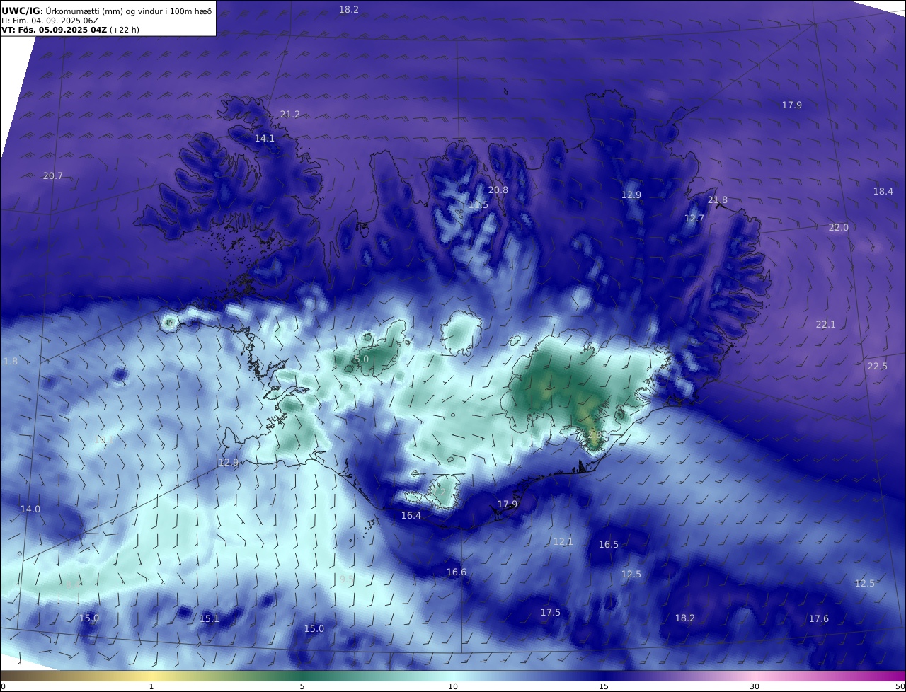Click the 5.0 value label
The width and height of the screenshot is (906, 692).
(x=362, y=359)
